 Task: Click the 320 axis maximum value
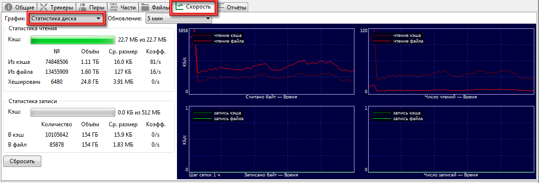(x=364, y=31)
